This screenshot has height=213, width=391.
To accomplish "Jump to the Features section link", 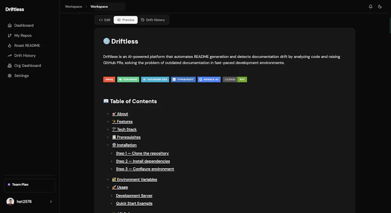I will 122,122.
